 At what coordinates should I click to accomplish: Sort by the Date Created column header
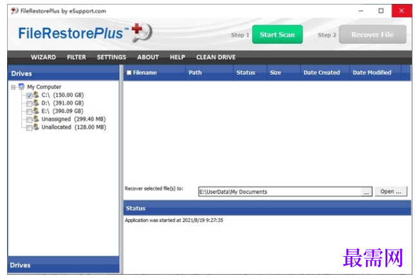(325, 73)
